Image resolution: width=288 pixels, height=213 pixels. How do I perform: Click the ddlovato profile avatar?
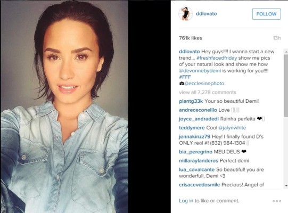coord(185,14)
